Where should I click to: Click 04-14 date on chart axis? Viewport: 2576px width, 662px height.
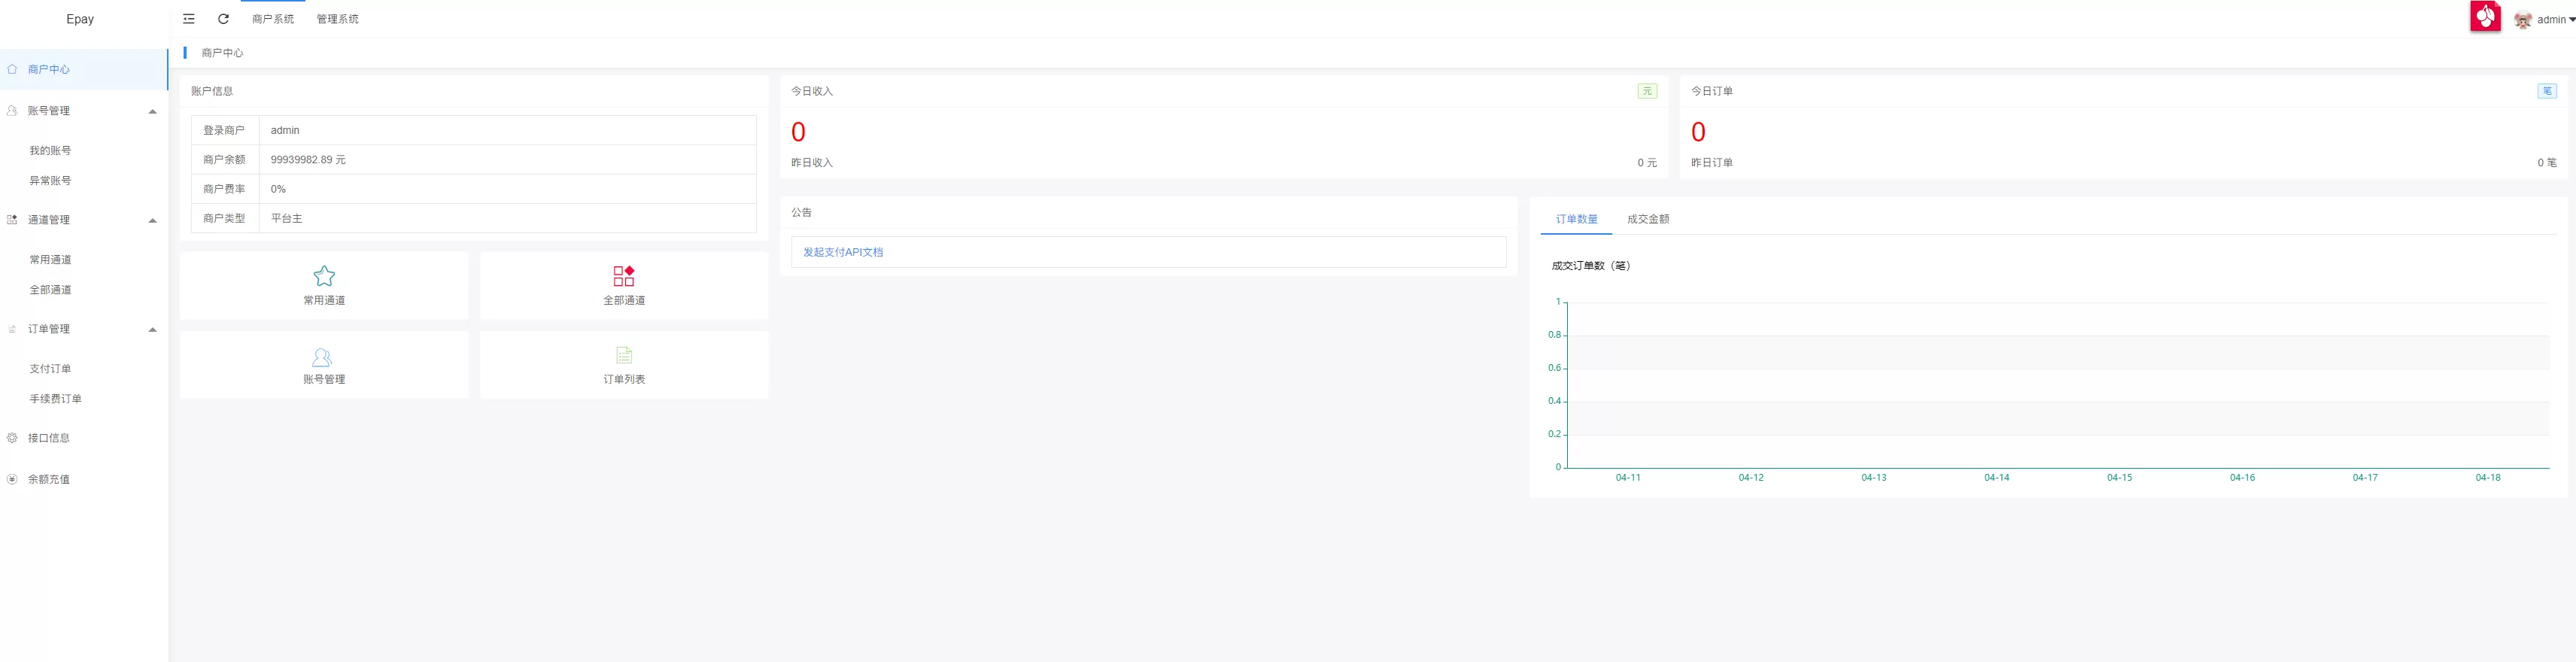(1996, 478)
